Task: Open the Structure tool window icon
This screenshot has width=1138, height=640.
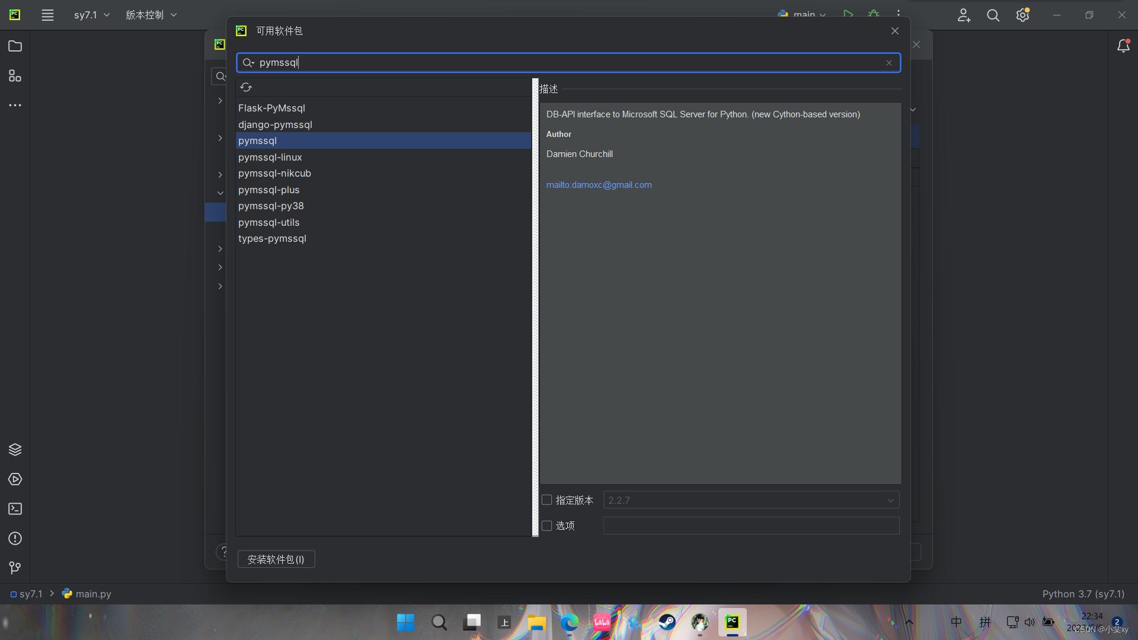Action: pos(15,76)
